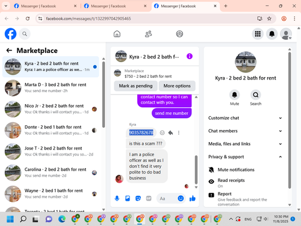301x226 pixels.
Task: Click the browser address bar URL
Action: click(88, 19)
